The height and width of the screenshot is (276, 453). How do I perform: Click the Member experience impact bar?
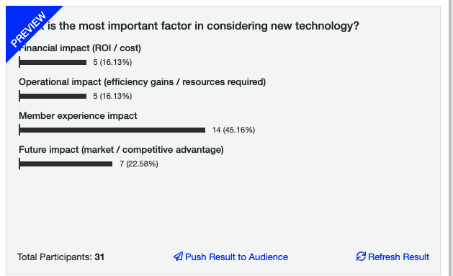pos(112,130)
